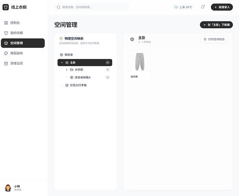The width and height of the screenshot is (239, 196).
Task: Open 搭配画布 in the sidebar
Action: pos(23,53)
